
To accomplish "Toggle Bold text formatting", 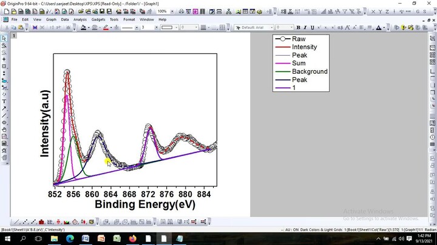I will (x=298, y=27).
